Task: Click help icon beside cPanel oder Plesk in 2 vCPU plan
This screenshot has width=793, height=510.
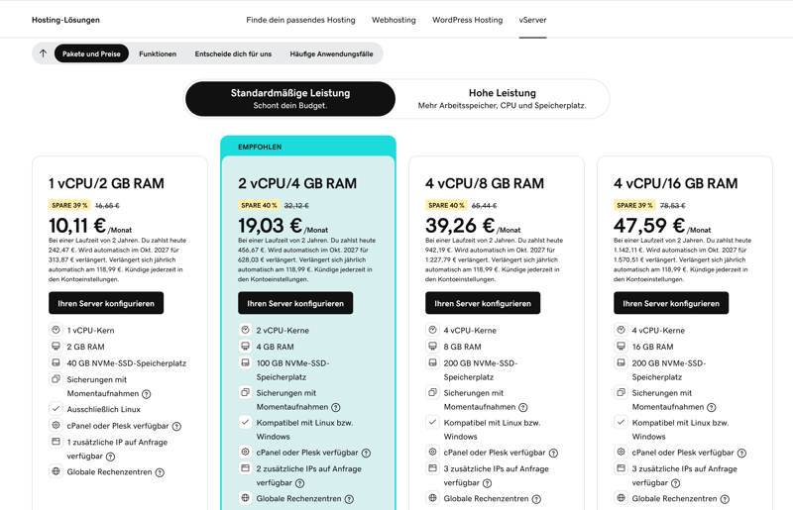Action: tap(366, 453)
